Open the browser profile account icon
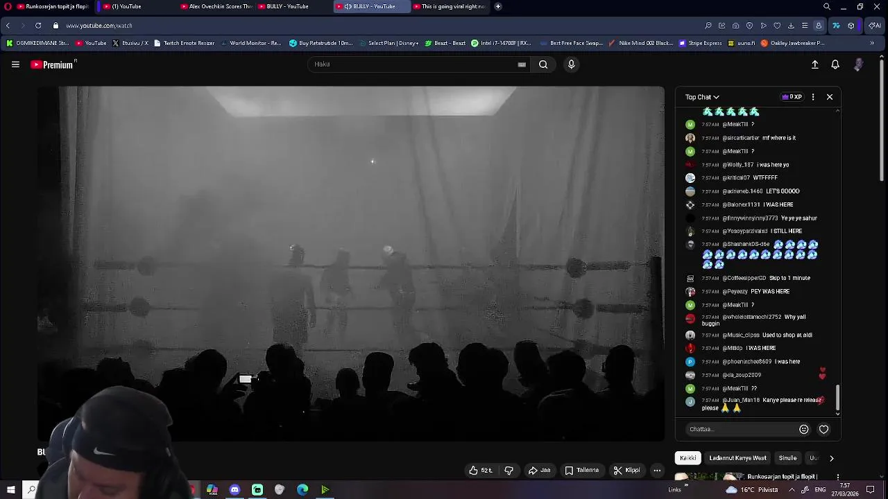This screenshot has width=888, height=499. pos(819,26)
